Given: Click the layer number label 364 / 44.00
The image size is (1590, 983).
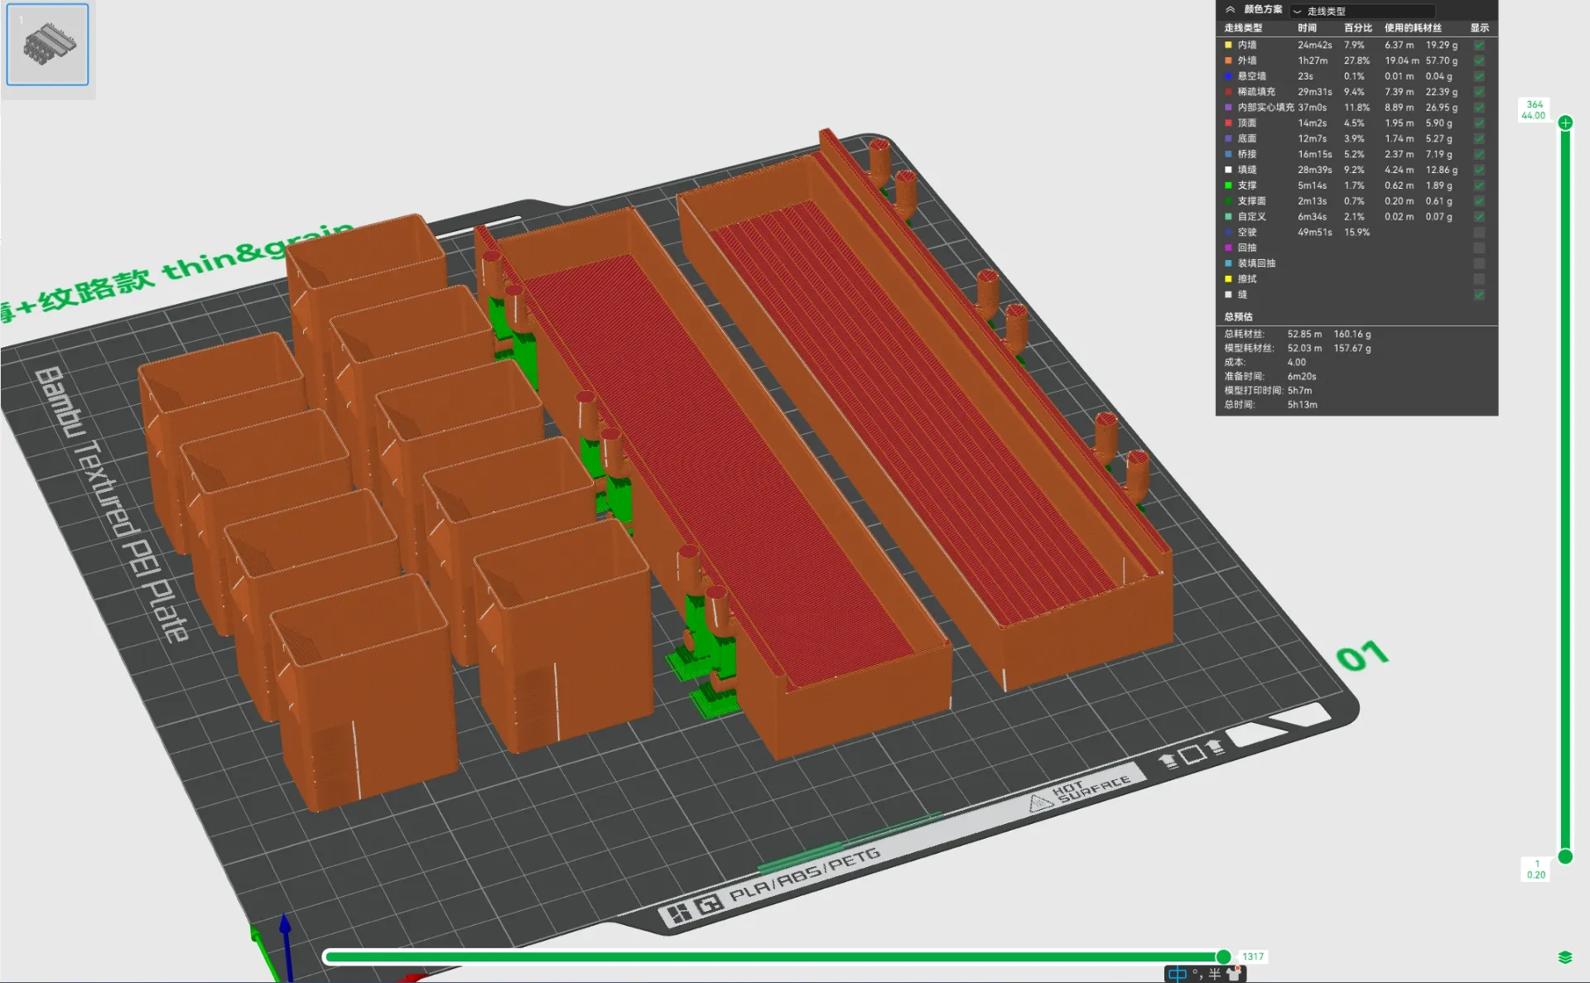Looking at the screenshot, I should (x=1534, y=110).
